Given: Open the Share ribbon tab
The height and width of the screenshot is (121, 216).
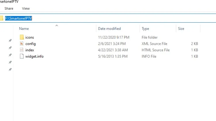Looking at the screenshot, I should pos(9,9).
